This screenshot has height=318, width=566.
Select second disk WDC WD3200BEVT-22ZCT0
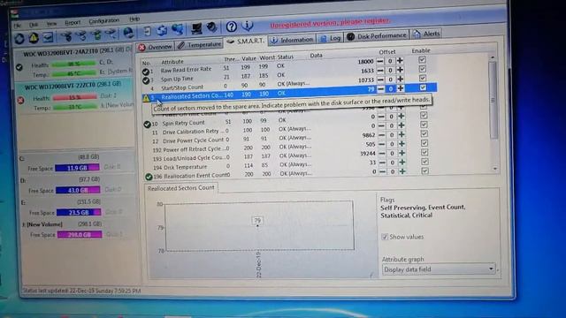click(74, 96)
